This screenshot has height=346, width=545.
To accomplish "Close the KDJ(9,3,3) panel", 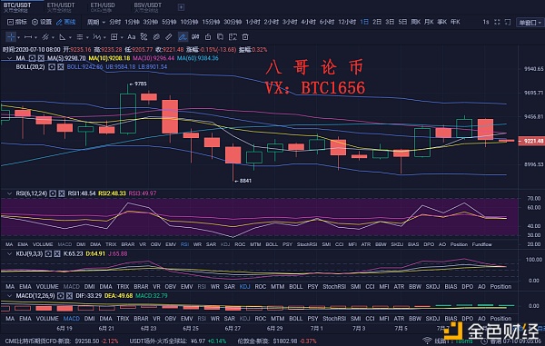I will pos(57,254).
